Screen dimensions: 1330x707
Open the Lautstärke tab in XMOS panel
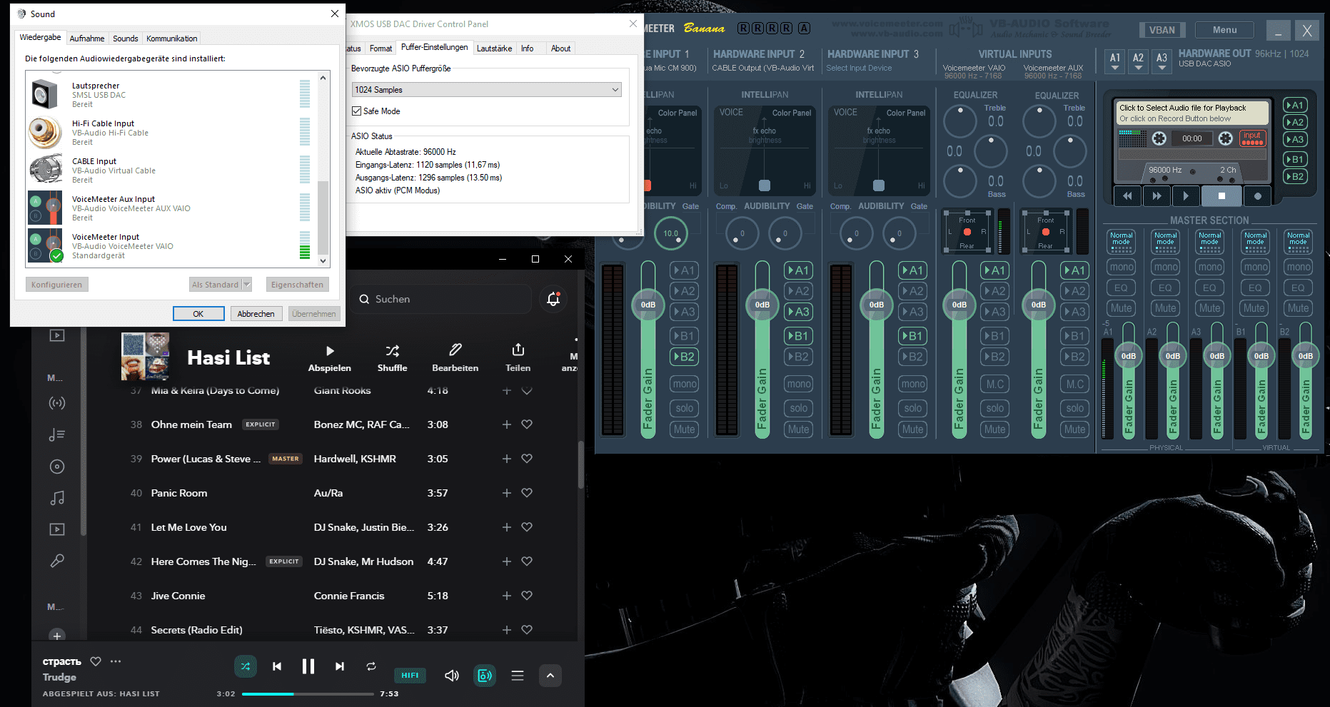[x=494, y=49]
